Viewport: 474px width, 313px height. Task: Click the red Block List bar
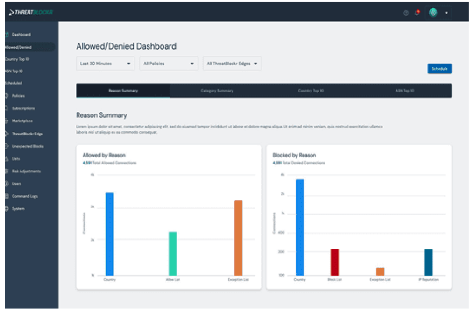(x=334, y=262)
